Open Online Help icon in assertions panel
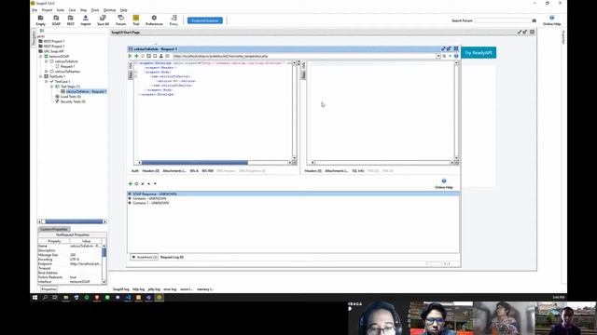Viewport: 597px width, 335px height. point(444,183)
